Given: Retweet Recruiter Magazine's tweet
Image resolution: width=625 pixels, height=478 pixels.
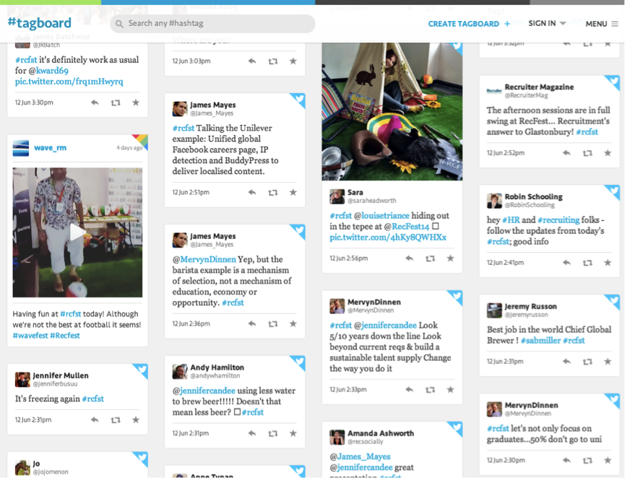Looking at the screenshot, I should 587,153.
